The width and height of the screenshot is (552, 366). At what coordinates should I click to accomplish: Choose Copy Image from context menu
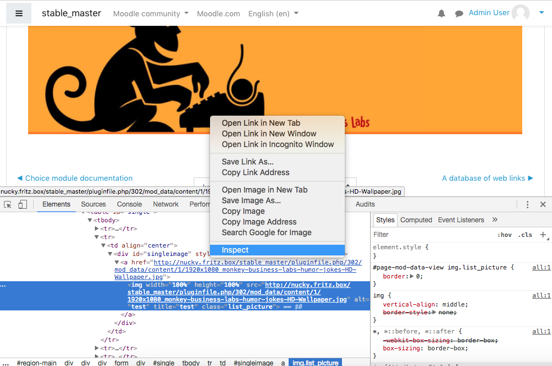(243, 211)
